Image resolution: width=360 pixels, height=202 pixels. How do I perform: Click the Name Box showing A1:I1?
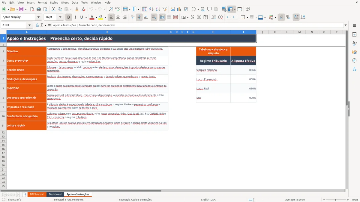click(14, 25)
